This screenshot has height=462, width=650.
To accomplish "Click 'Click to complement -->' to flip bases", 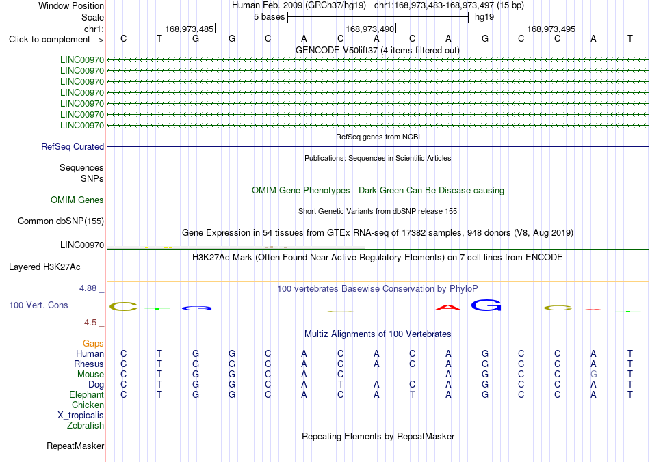I will (x=56, y=40).
